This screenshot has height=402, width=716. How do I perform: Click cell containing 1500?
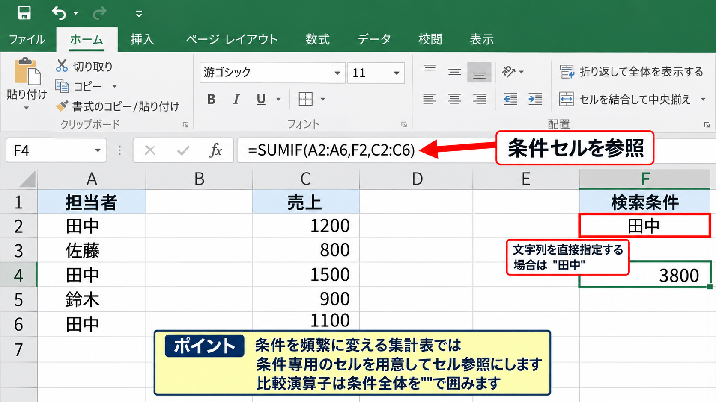pos(306,275)
